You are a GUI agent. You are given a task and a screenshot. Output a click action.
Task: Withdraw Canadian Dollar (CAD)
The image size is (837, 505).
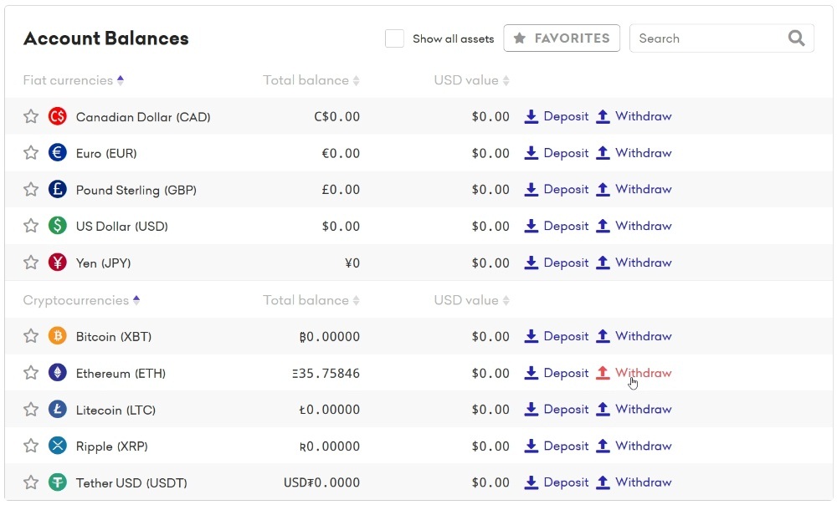(634, 116)
